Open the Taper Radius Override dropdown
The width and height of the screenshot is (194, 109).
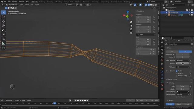(183, 94)
